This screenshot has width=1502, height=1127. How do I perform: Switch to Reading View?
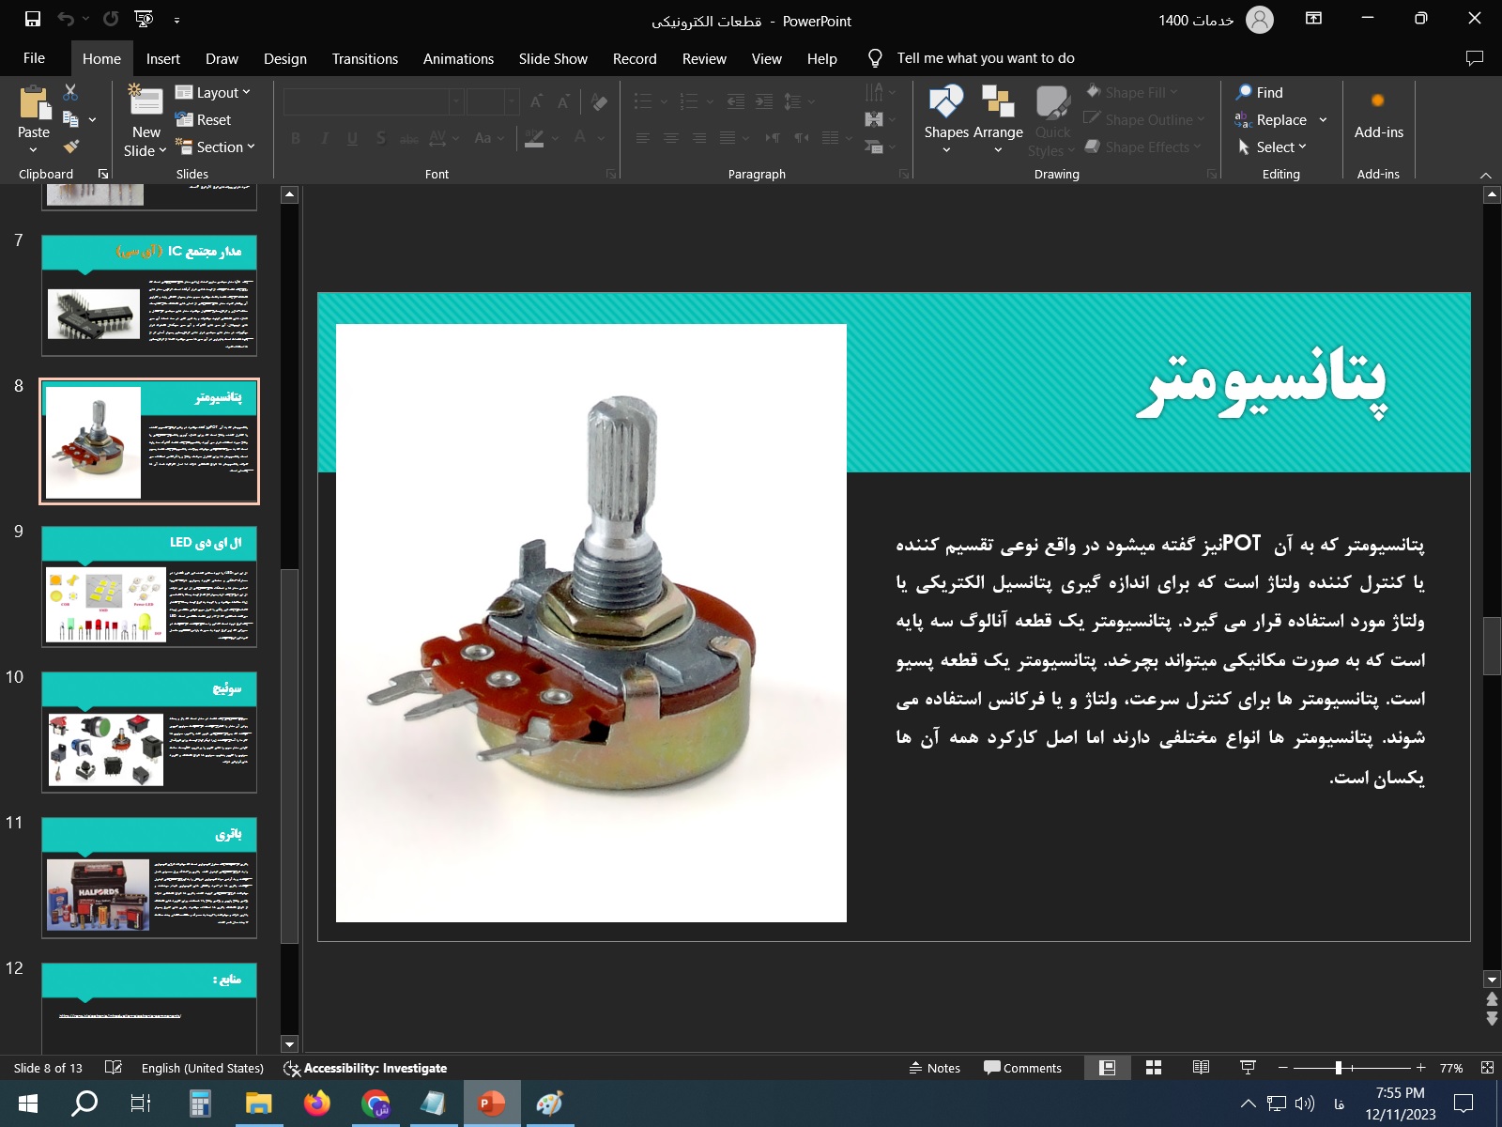click(1201, 1068)
